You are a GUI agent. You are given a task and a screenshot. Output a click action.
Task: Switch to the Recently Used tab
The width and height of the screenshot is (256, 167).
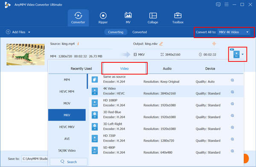point(81,68)
